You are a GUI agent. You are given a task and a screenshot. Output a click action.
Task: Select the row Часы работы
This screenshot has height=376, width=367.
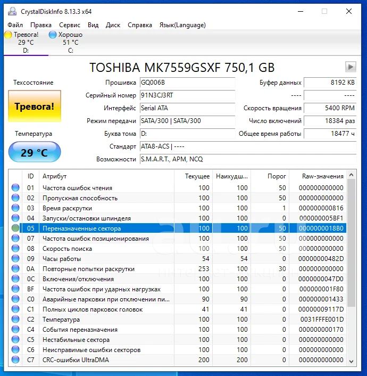[x=178, y=258]
